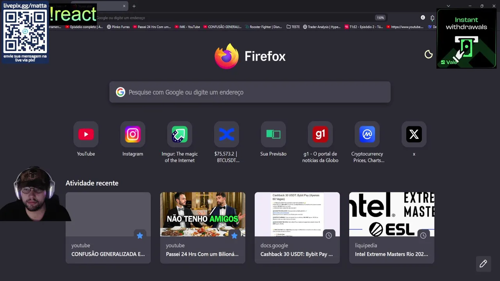Open new tab with plus button
Image resolution: width=500 pixels, height=281 pixels.
pos(134,6)
